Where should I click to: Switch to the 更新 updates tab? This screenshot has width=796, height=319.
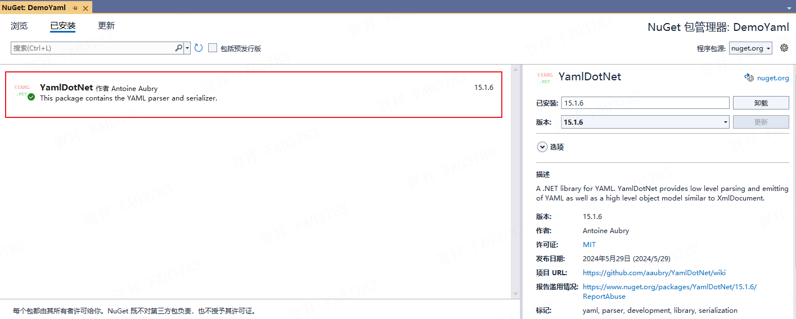click(106, 26)
